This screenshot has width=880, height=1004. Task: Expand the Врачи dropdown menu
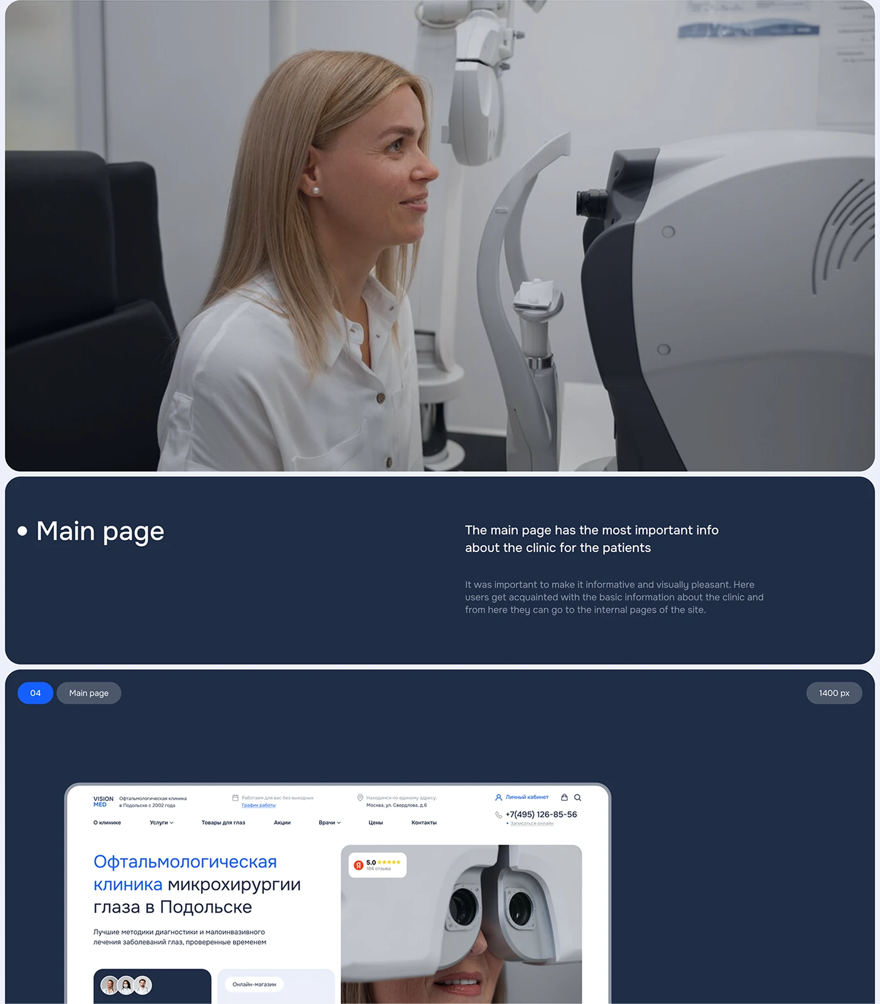(330, 823)
